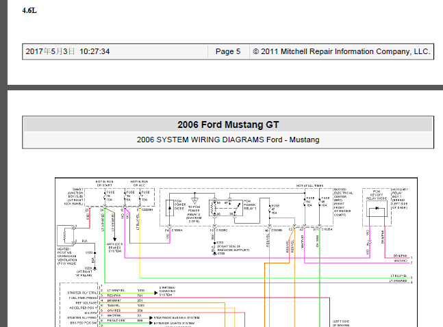
Task: Select the 'ACCEL PED POS 1' pin label
Action: tap(83, 308)
